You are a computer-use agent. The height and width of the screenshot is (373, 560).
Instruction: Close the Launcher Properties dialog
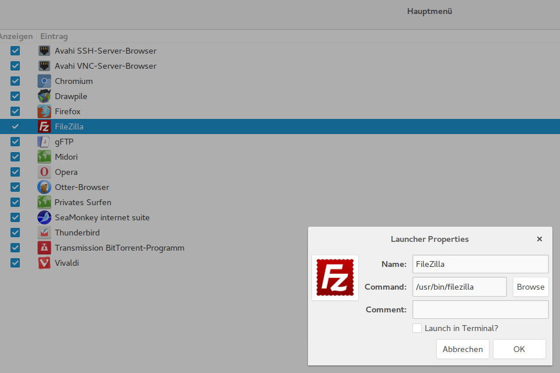pos(539,239)
